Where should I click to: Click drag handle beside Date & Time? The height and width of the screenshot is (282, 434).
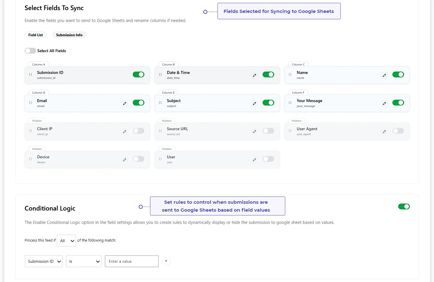[160, 74]
